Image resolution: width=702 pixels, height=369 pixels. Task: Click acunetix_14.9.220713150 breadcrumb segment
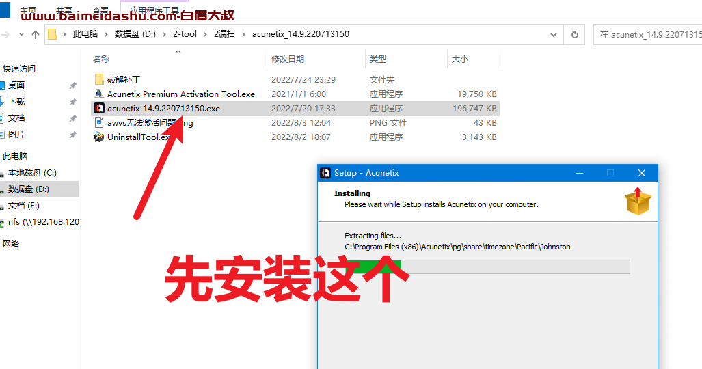tap(301, 34)
